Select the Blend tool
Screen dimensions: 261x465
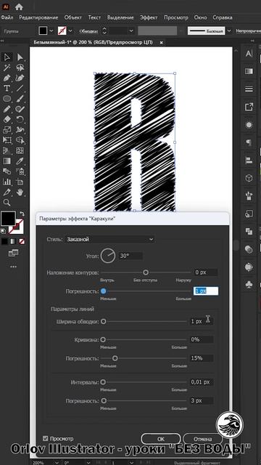click(7, 171)
